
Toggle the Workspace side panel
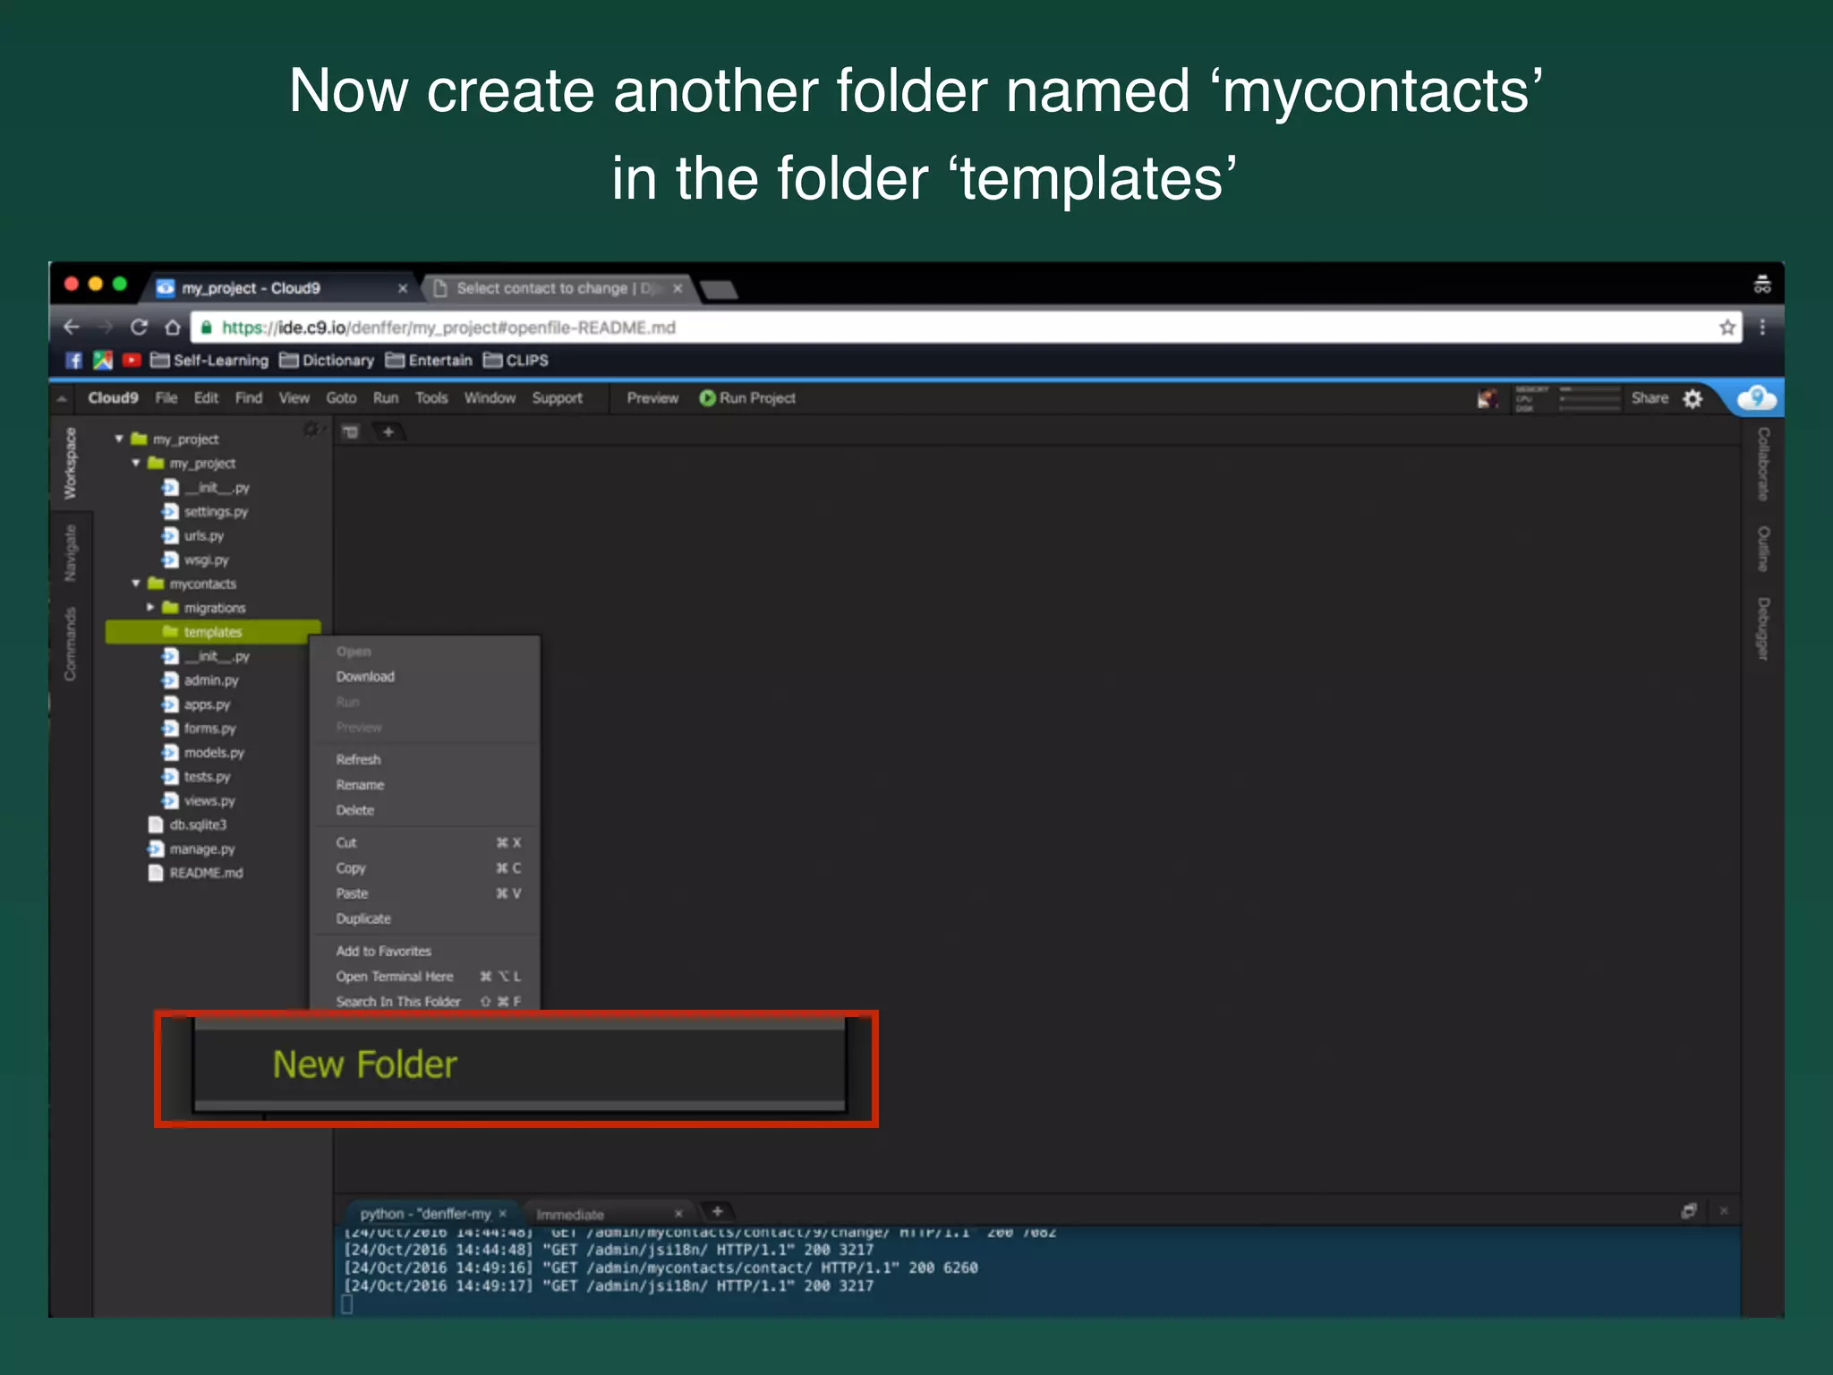tap(70, 463)
